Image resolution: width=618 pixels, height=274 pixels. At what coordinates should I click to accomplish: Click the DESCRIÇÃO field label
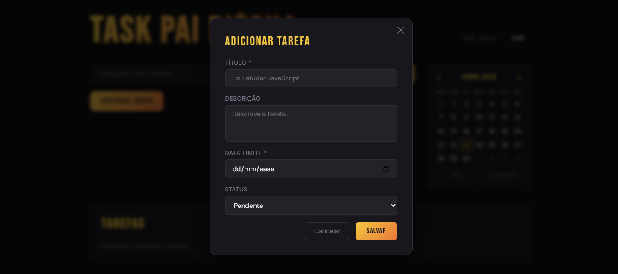[x=243, y=98]
